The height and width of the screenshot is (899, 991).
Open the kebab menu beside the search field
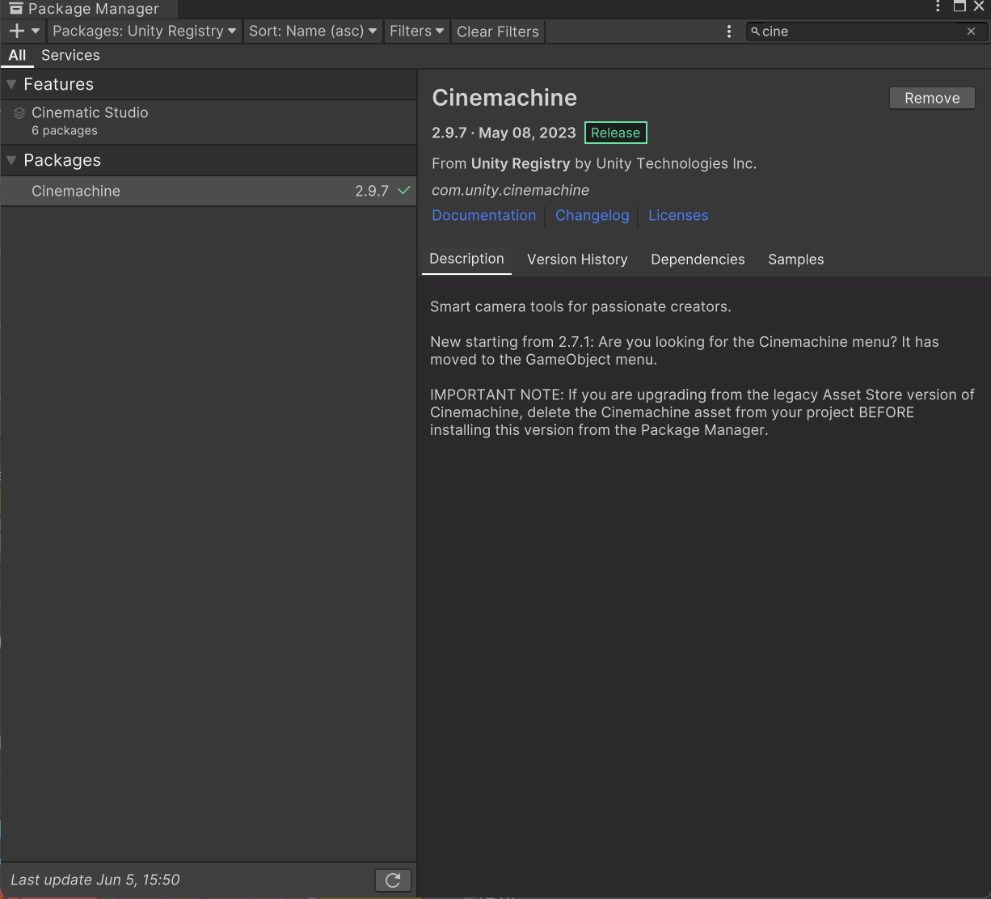(729, 32)
